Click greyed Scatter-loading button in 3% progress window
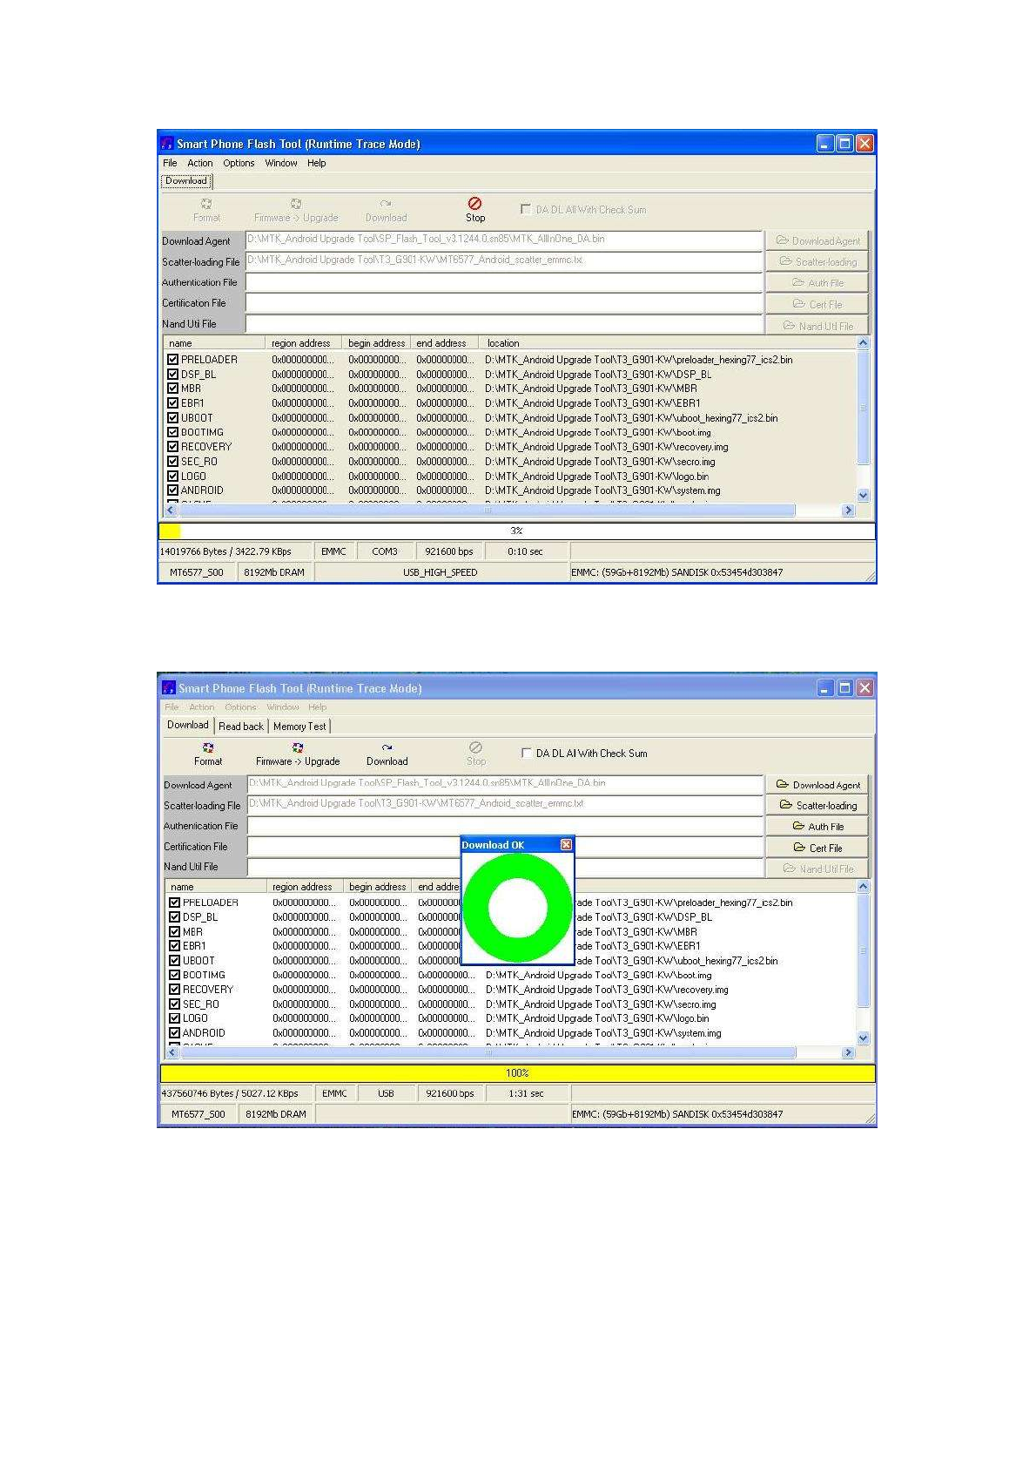The image size is (1036, 1467). point(817,261)
